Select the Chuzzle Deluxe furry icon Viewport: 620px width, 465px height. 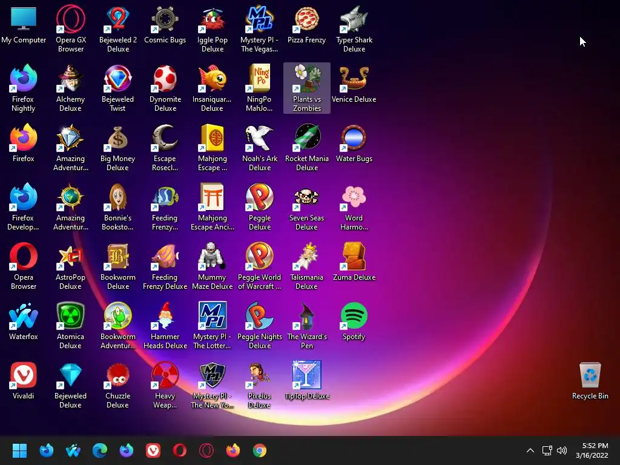pos(118,384)
